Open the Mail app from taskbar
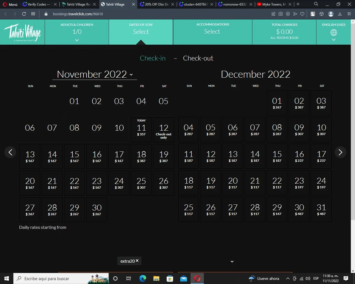 click(184, 278)
